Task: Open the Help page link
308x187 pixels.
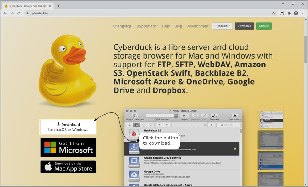Action: point(166,26)
